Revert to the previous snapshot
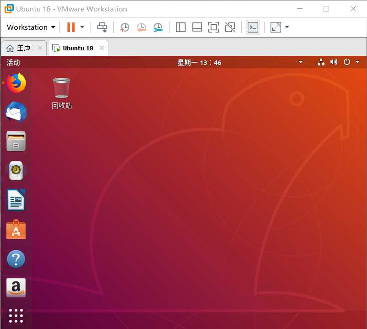 coord(141,27)
